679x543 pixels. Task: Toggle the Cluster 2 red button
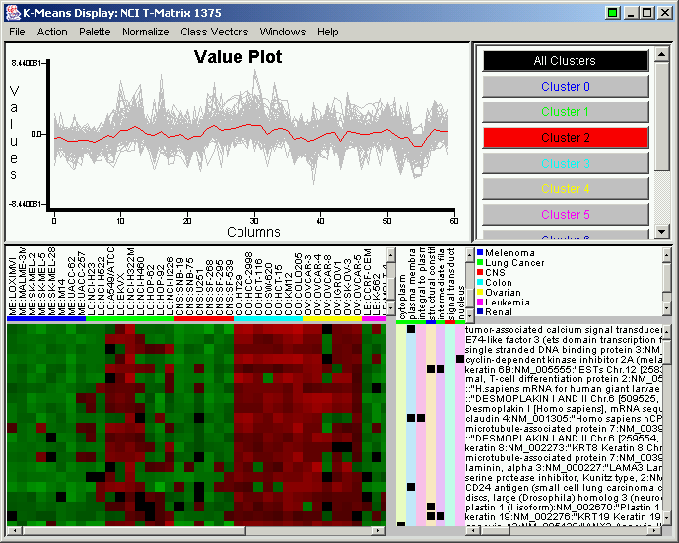click(565, 138)
